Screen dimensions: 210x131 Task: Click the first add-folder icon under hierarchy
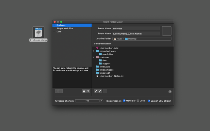point(96,91)
